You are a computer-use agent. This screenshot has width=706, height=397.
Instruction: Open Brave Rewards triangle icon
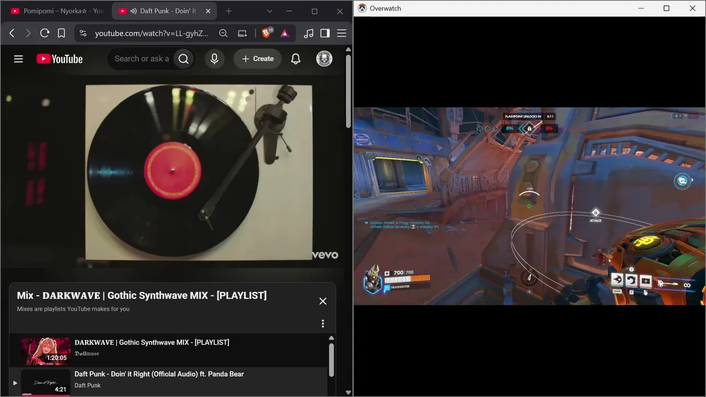(285, 33)
